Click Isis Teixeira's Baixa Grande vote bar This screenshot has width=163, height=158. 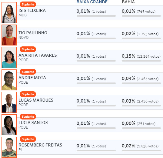pos(96,16)
